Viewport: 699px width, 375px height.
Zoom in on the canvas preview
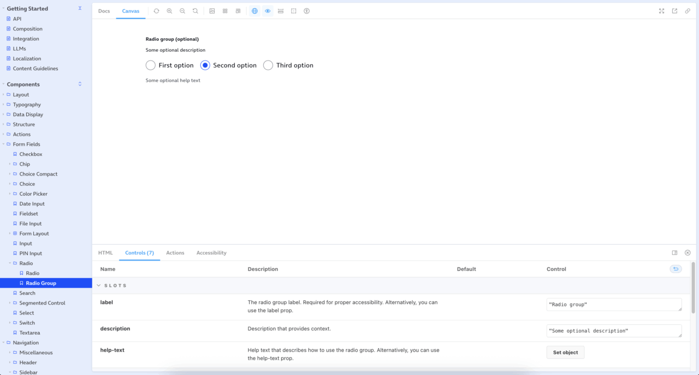169,11
